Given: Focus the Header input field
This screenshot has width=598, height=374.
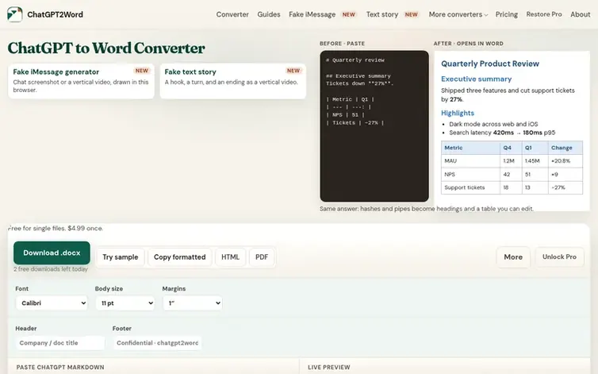Looking at the screenshot, I should (x=60, y=343).
